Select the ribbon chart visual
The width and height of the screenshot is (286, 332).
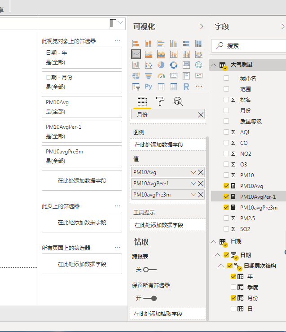pyautogui.click(x=199, y=54)
